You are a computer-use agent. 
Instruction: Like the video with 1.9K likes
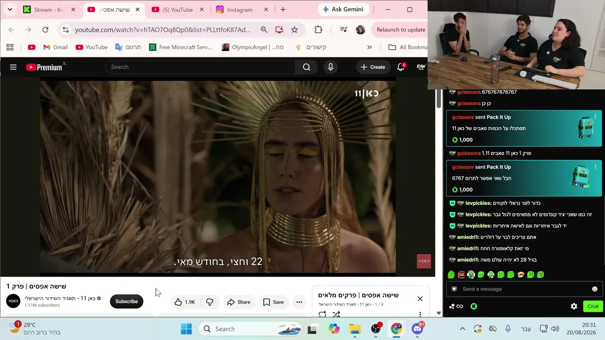click(x=185, y=302)
